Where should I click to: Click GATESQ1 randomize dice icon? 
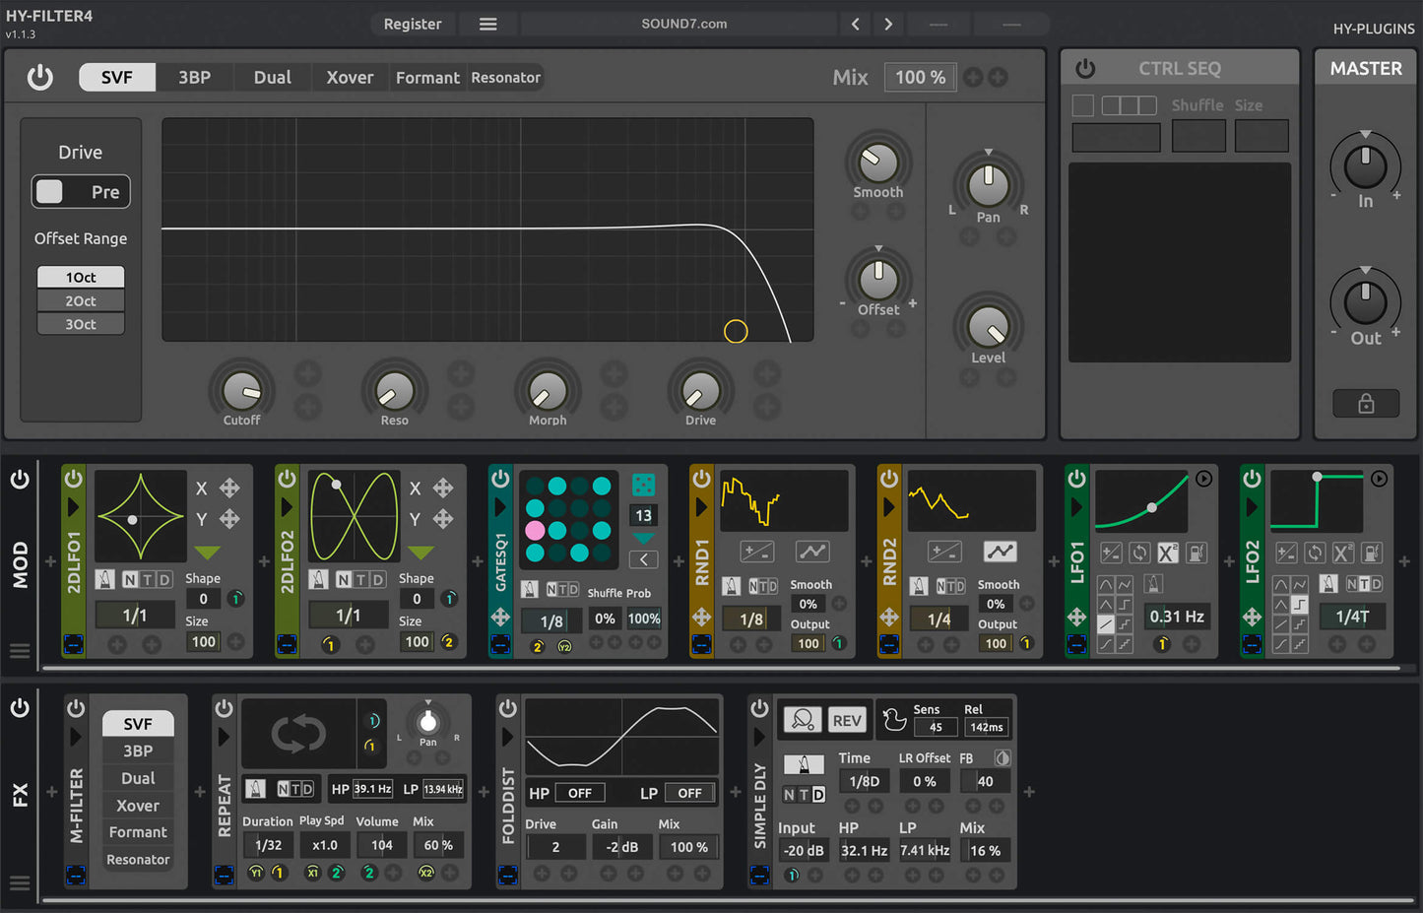tap(643, 484)
